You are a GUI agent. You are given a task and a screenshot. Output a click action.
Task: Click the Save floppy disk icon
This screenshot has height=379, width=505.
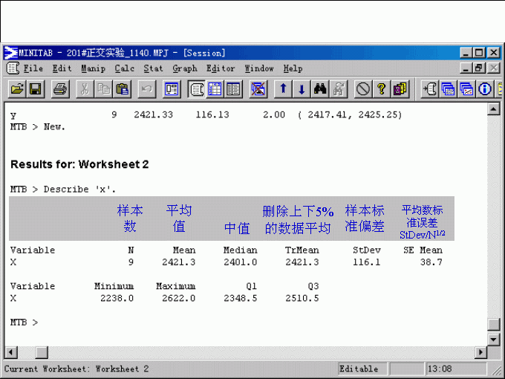point(35,89)
